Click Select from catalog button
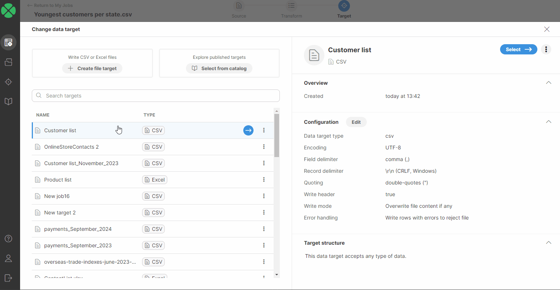Screen dimensions: 560x290 tap(219, 68)
